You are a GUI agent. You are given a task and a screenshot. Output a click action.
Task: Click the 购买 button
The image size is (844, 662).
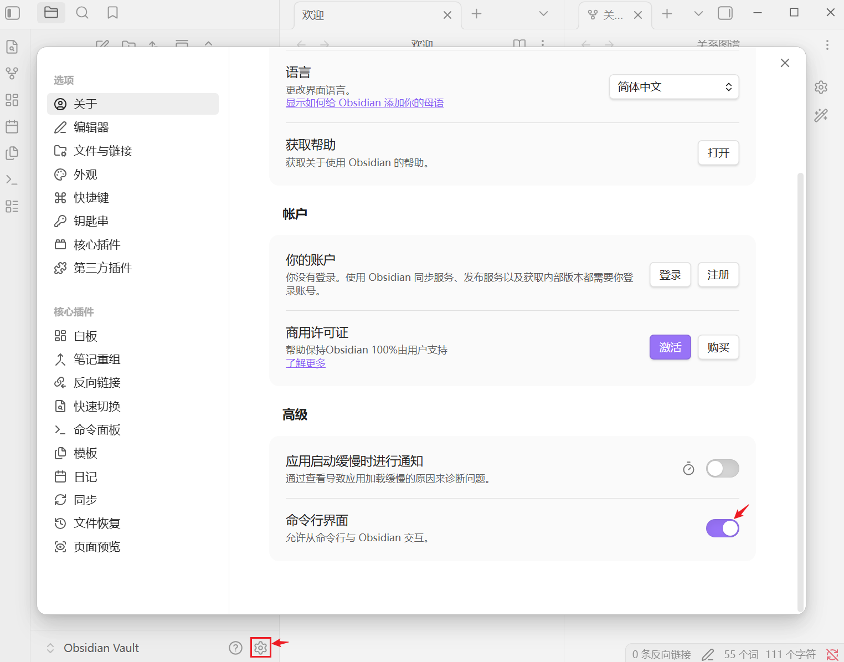718,347
